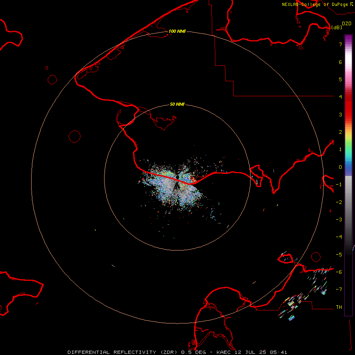Click the '100 NMI' range ring label
Screen dimensions: 355x355
point(177,31)
